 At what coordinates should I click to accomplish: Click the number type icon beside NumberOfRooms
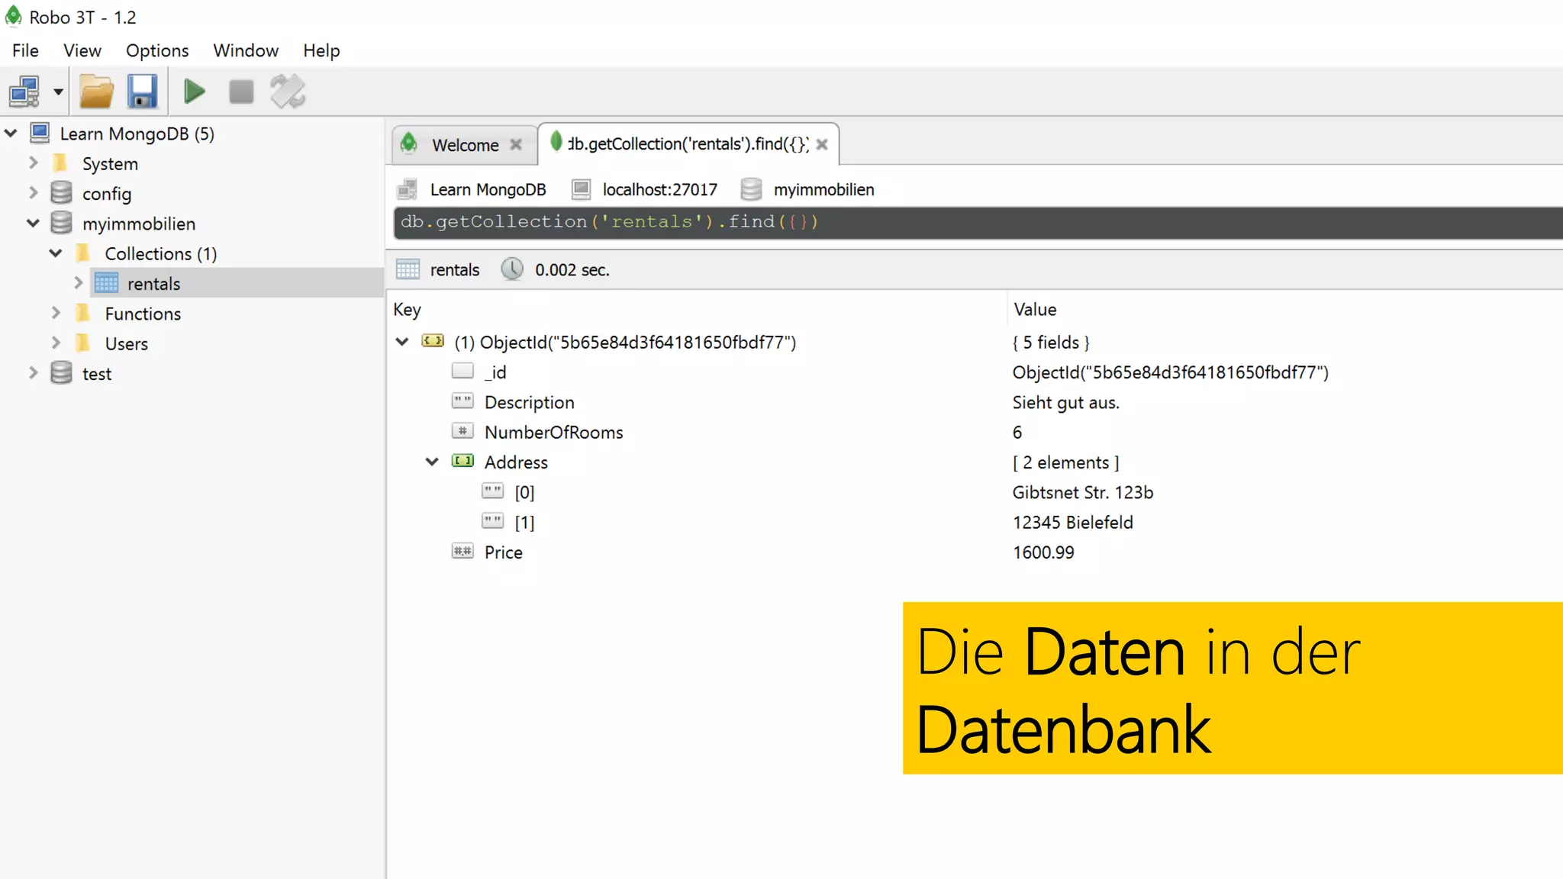pos(462,430)
